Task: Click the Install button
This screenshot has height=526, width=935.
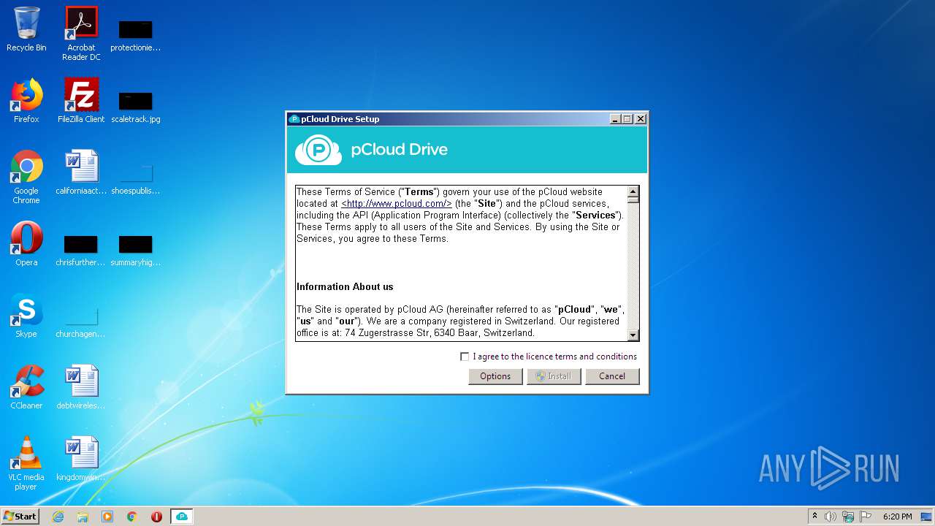Action: tap(554, 376)
